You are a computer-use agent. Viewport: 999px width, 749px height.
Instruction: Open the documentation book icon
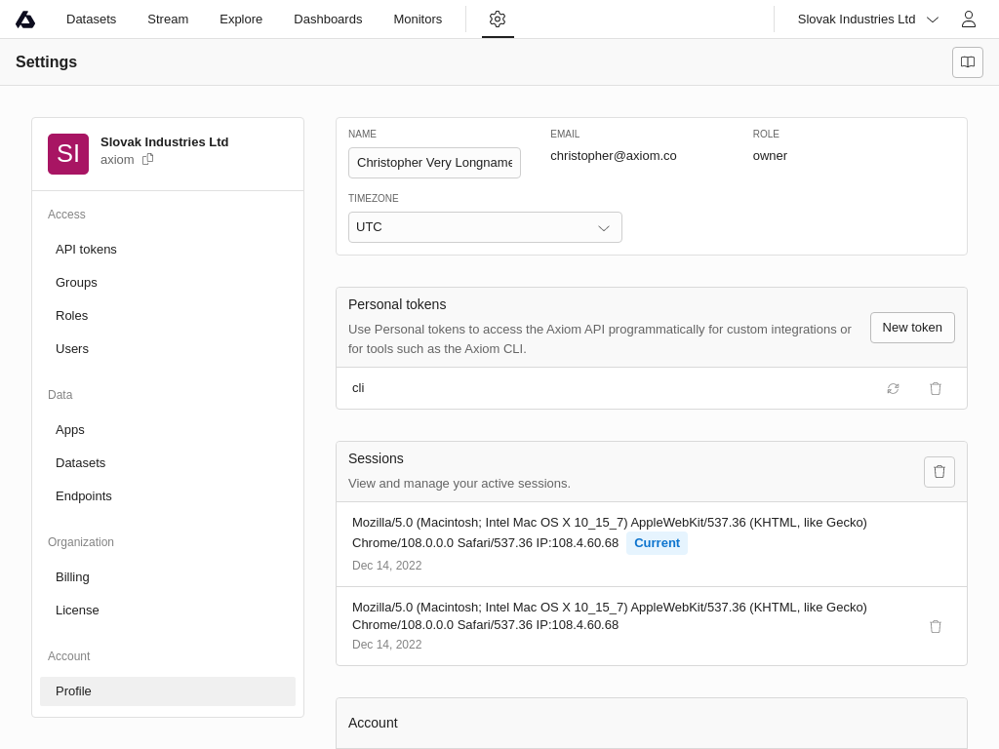967,62
